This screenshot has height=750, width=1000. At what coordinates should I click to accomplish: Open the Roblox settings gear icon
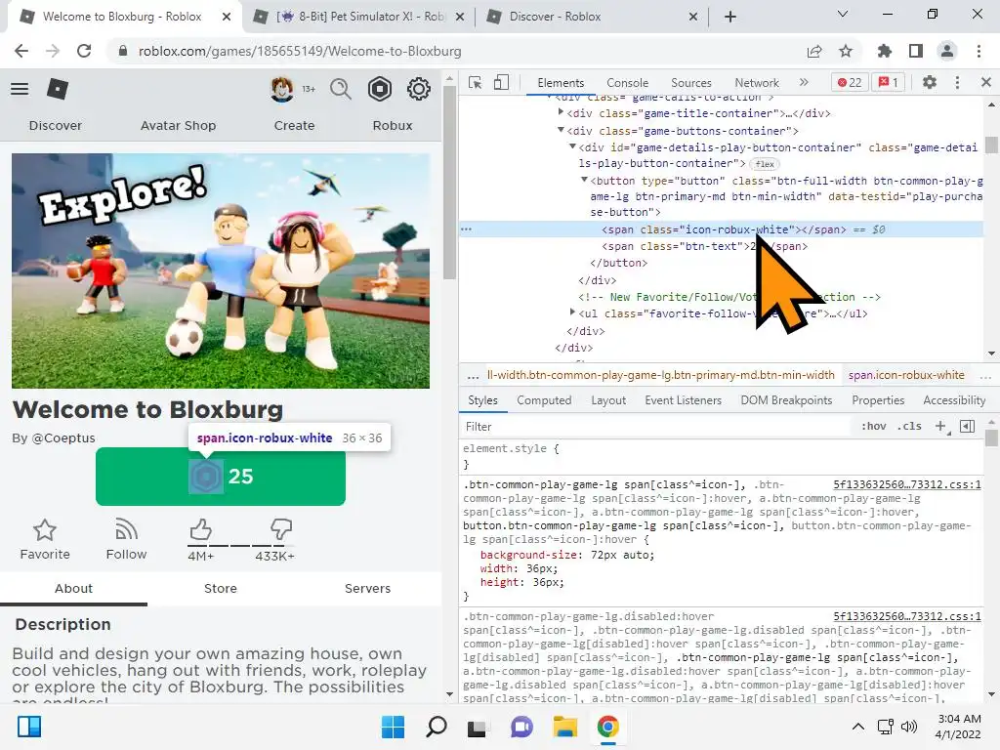pos(418,89)
